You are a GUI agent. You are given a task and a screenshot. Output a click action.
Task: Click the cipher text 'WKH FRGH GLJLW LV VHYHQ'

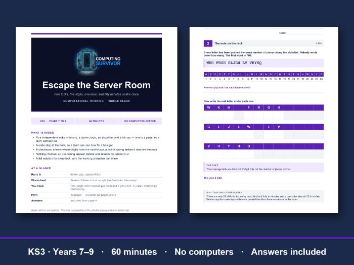[x=234, y=63]
